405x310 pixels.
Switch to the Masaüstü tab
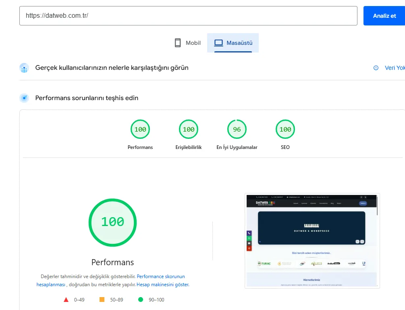pos(233,42)
